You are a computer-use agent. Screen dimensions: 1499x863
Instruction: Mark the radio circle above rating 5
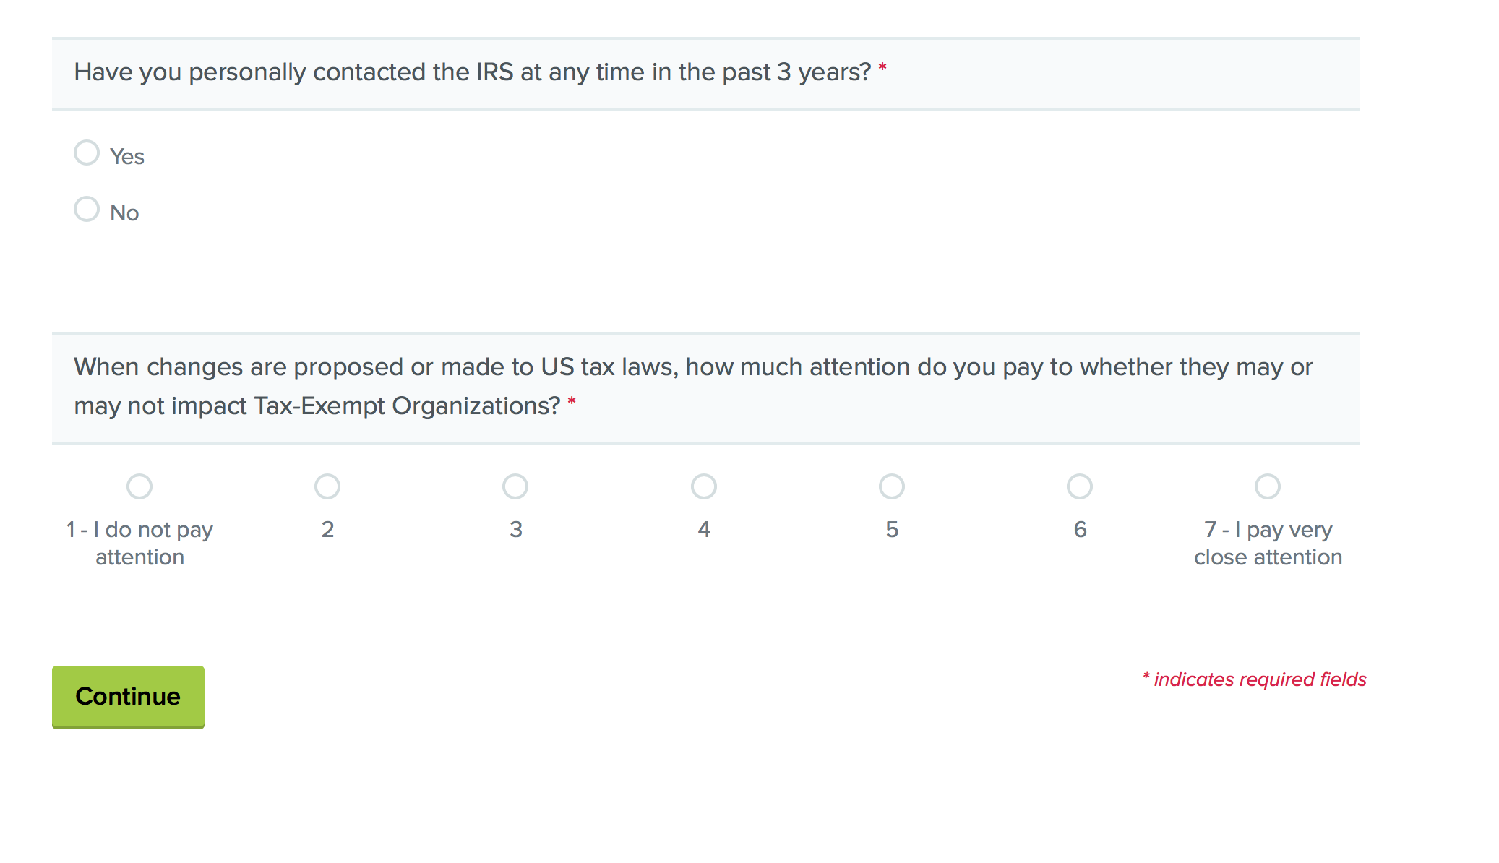click(x=892, y=486)
